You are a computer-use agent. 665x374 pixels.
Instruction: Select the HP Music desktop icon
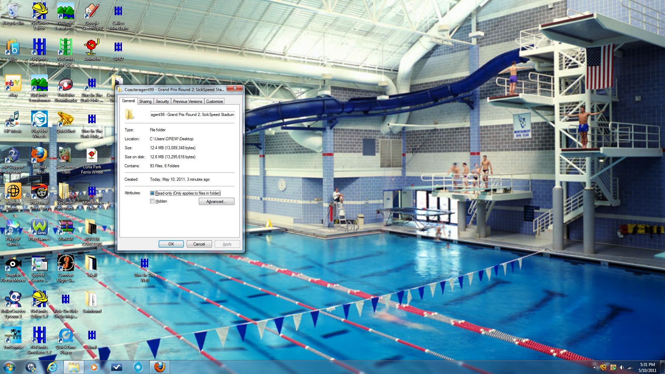[13, 122]
